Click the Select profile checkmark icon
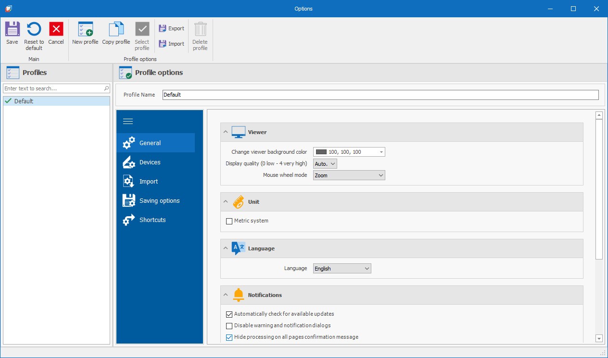 (x=142, y=29)
